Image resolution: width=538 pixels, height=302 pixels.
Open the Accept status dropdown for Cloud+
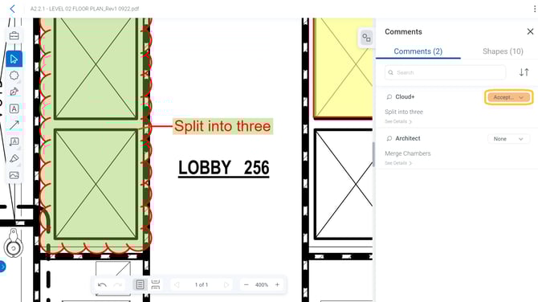tap(508, 97)
